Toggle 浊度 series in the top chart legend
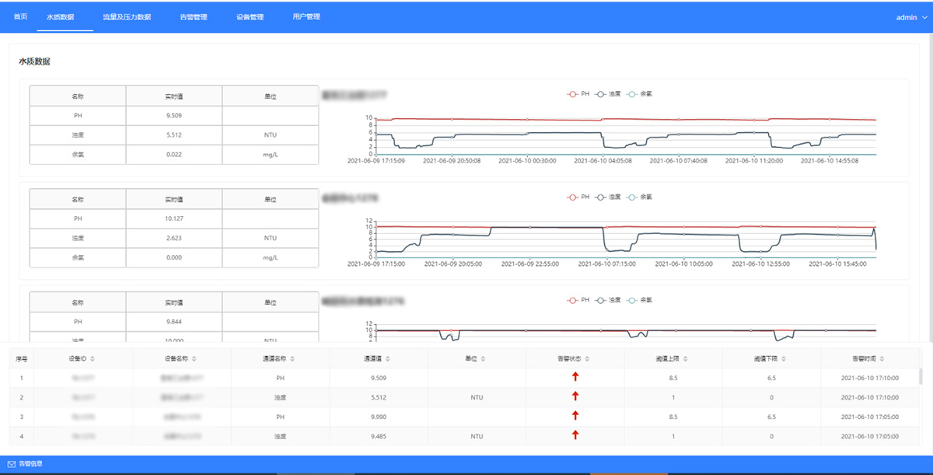Image resolution: width=933 pixels, height=475 pixels. click(x=606, y=94)
